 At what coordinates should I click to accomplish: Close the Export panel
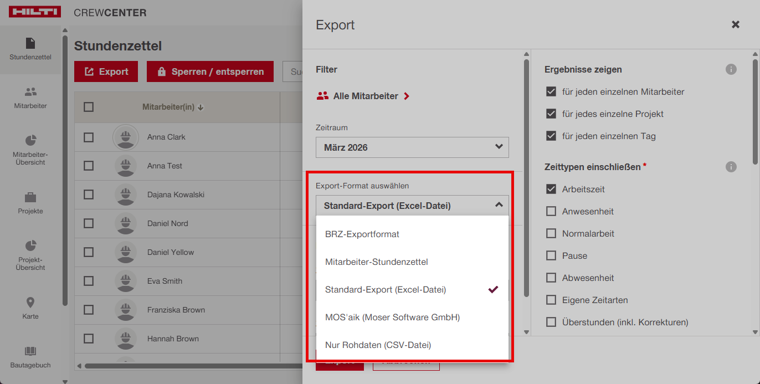tap(735, 24)
